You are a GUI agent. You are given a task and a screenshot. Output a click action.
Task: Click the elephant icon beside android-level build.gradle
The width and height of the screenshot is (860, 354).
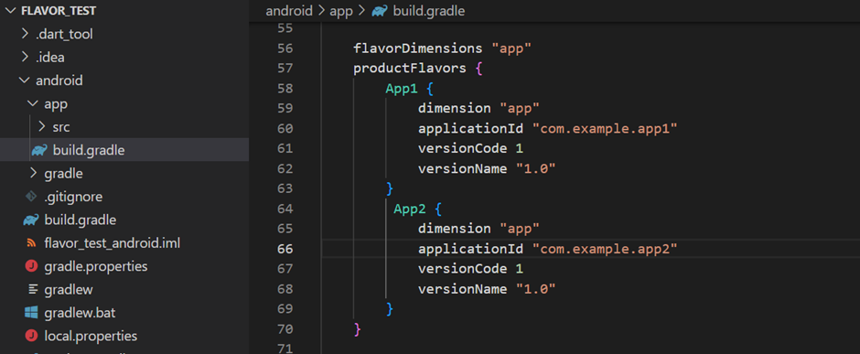coord(31,220)
